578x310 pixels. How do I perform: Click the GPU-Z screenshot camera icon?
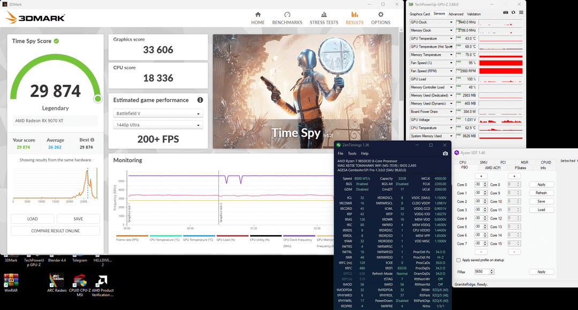click(x=506, y=12)
